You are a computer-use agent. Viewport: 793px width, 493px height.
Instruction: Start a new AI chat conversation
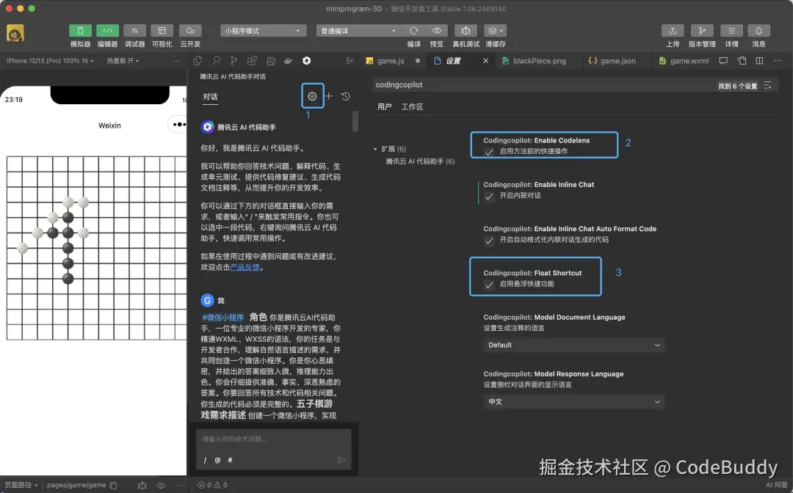(x=329, y=96)
